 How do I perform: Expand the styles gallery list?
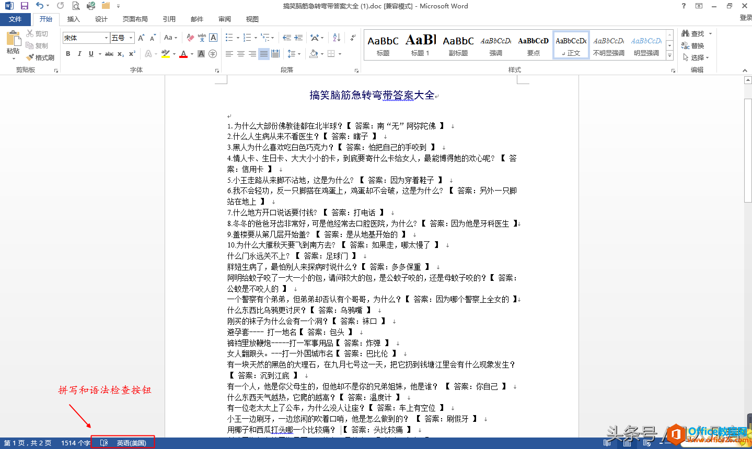coord(670,55)
